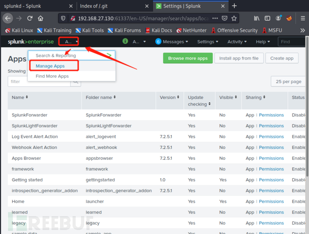The image size is (309, 234).
Task: Click the Messages count badge 6
Action: point(158,42)
